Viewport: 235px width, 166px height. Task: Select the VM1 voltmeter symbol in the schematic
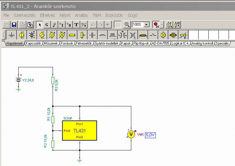pyautogui.click(x=131, y=134)
